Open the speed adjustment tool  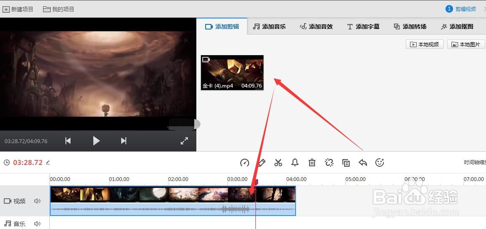click(244, 162)
